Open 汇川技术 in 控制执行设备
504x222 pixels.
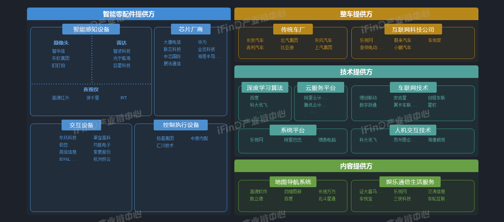[x=165, y=145]
